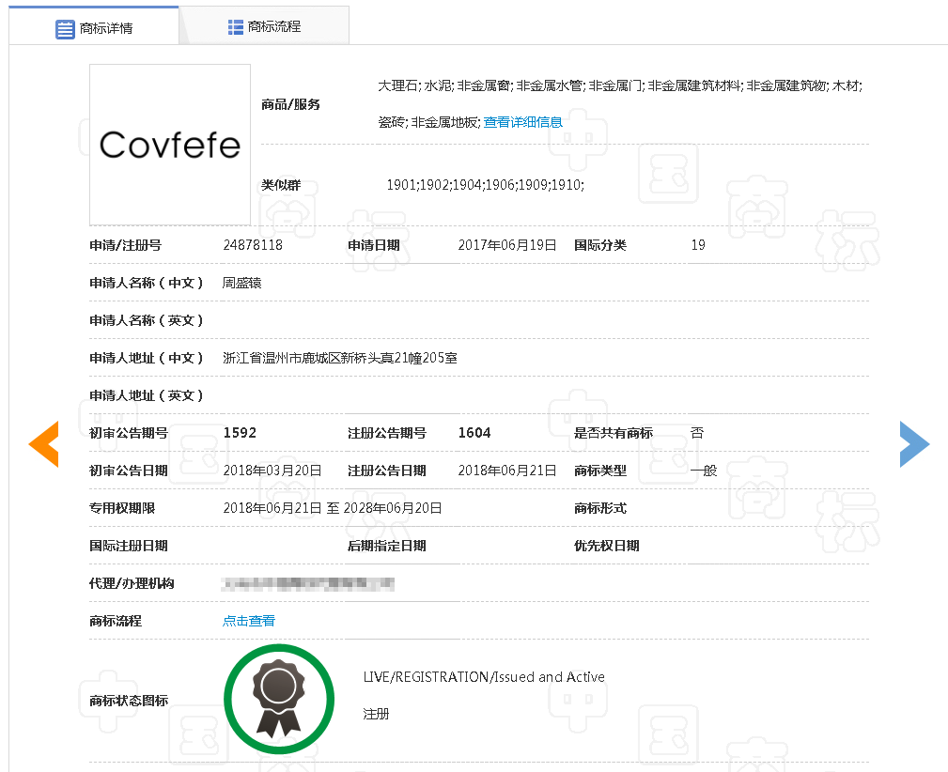The height and width of the screenshot is (772, 948).
Task: Click the 注册 status label
Action: click(376, 714)
